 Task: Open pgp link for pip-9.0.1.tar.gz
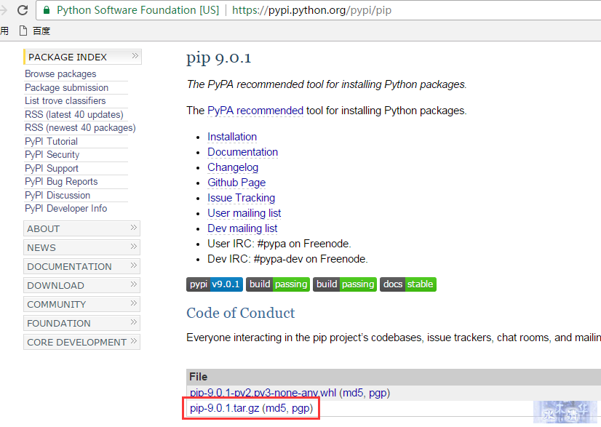coord(301,408)
